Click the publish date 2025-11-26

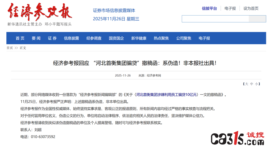[x=123, y=75]
